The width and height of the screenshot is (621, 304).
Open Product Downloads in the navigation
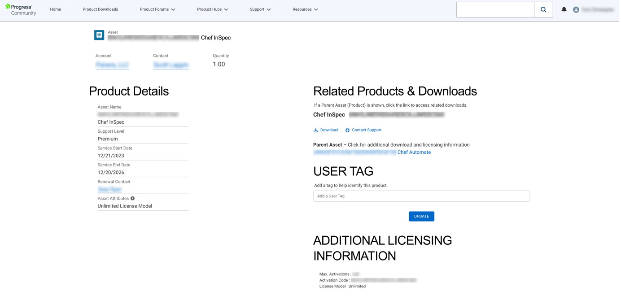coord(100,9)
